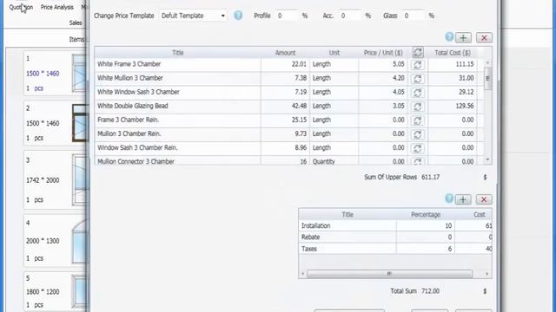
Task: Click the 5.05 price per unit cell
Action: click(x=383, y=64)
